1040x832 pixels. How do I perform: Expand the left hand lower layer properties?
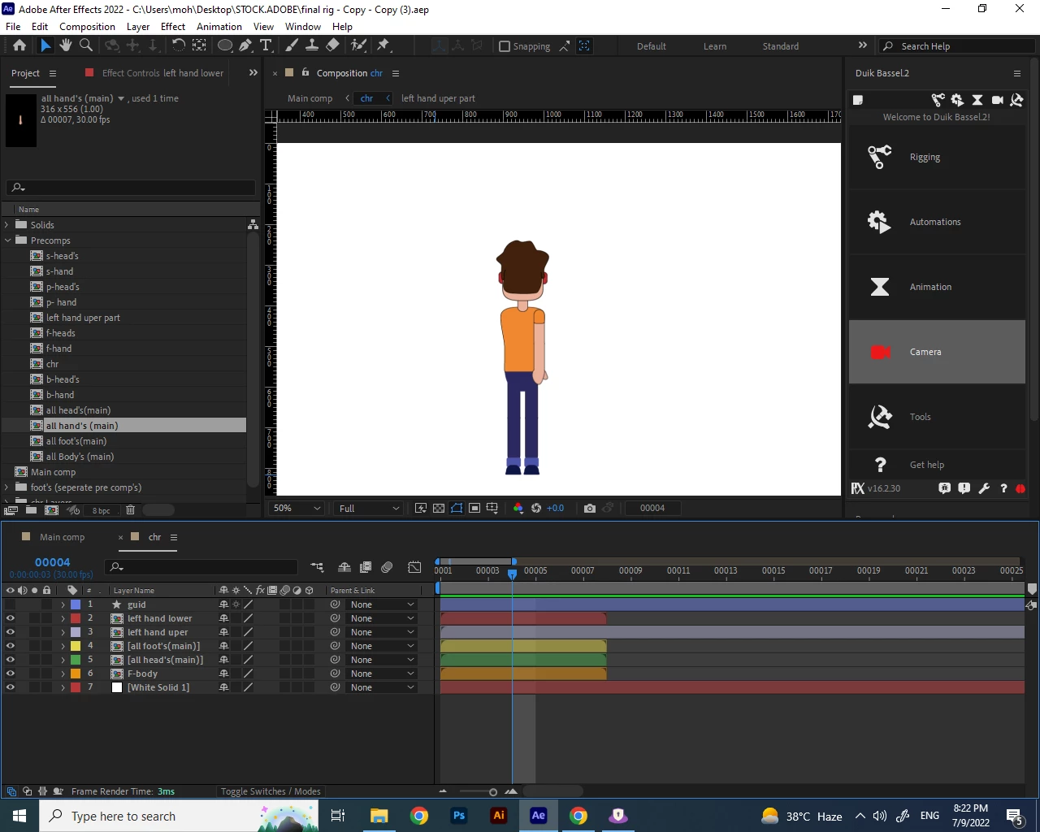pyautogui.click(x=63, y=618)
